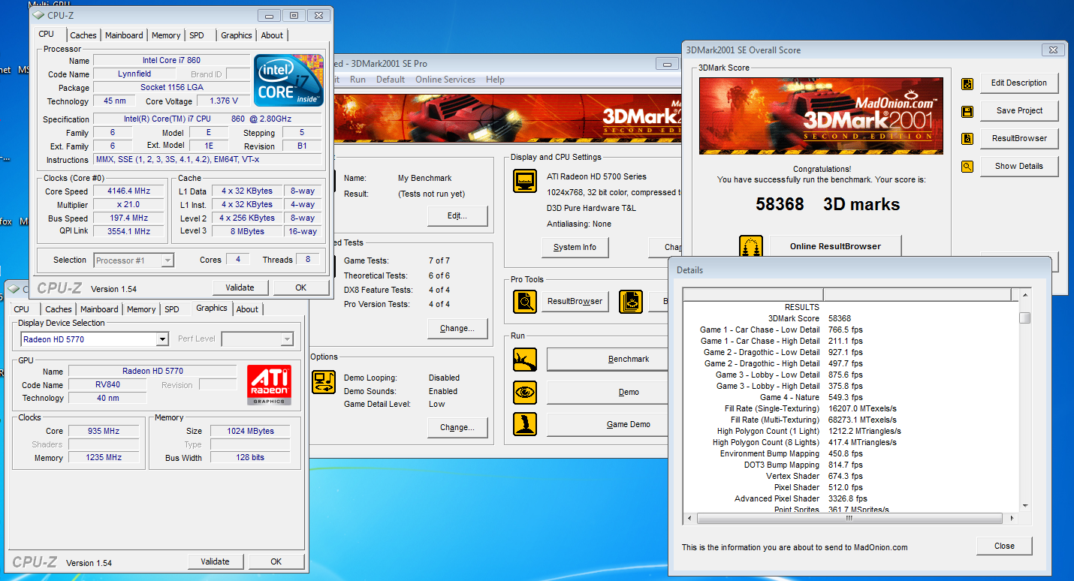Viewport: 1074px width, 581px height.
Task: Click the Details list horizontal scrollbar
Action: pos(849,519)
